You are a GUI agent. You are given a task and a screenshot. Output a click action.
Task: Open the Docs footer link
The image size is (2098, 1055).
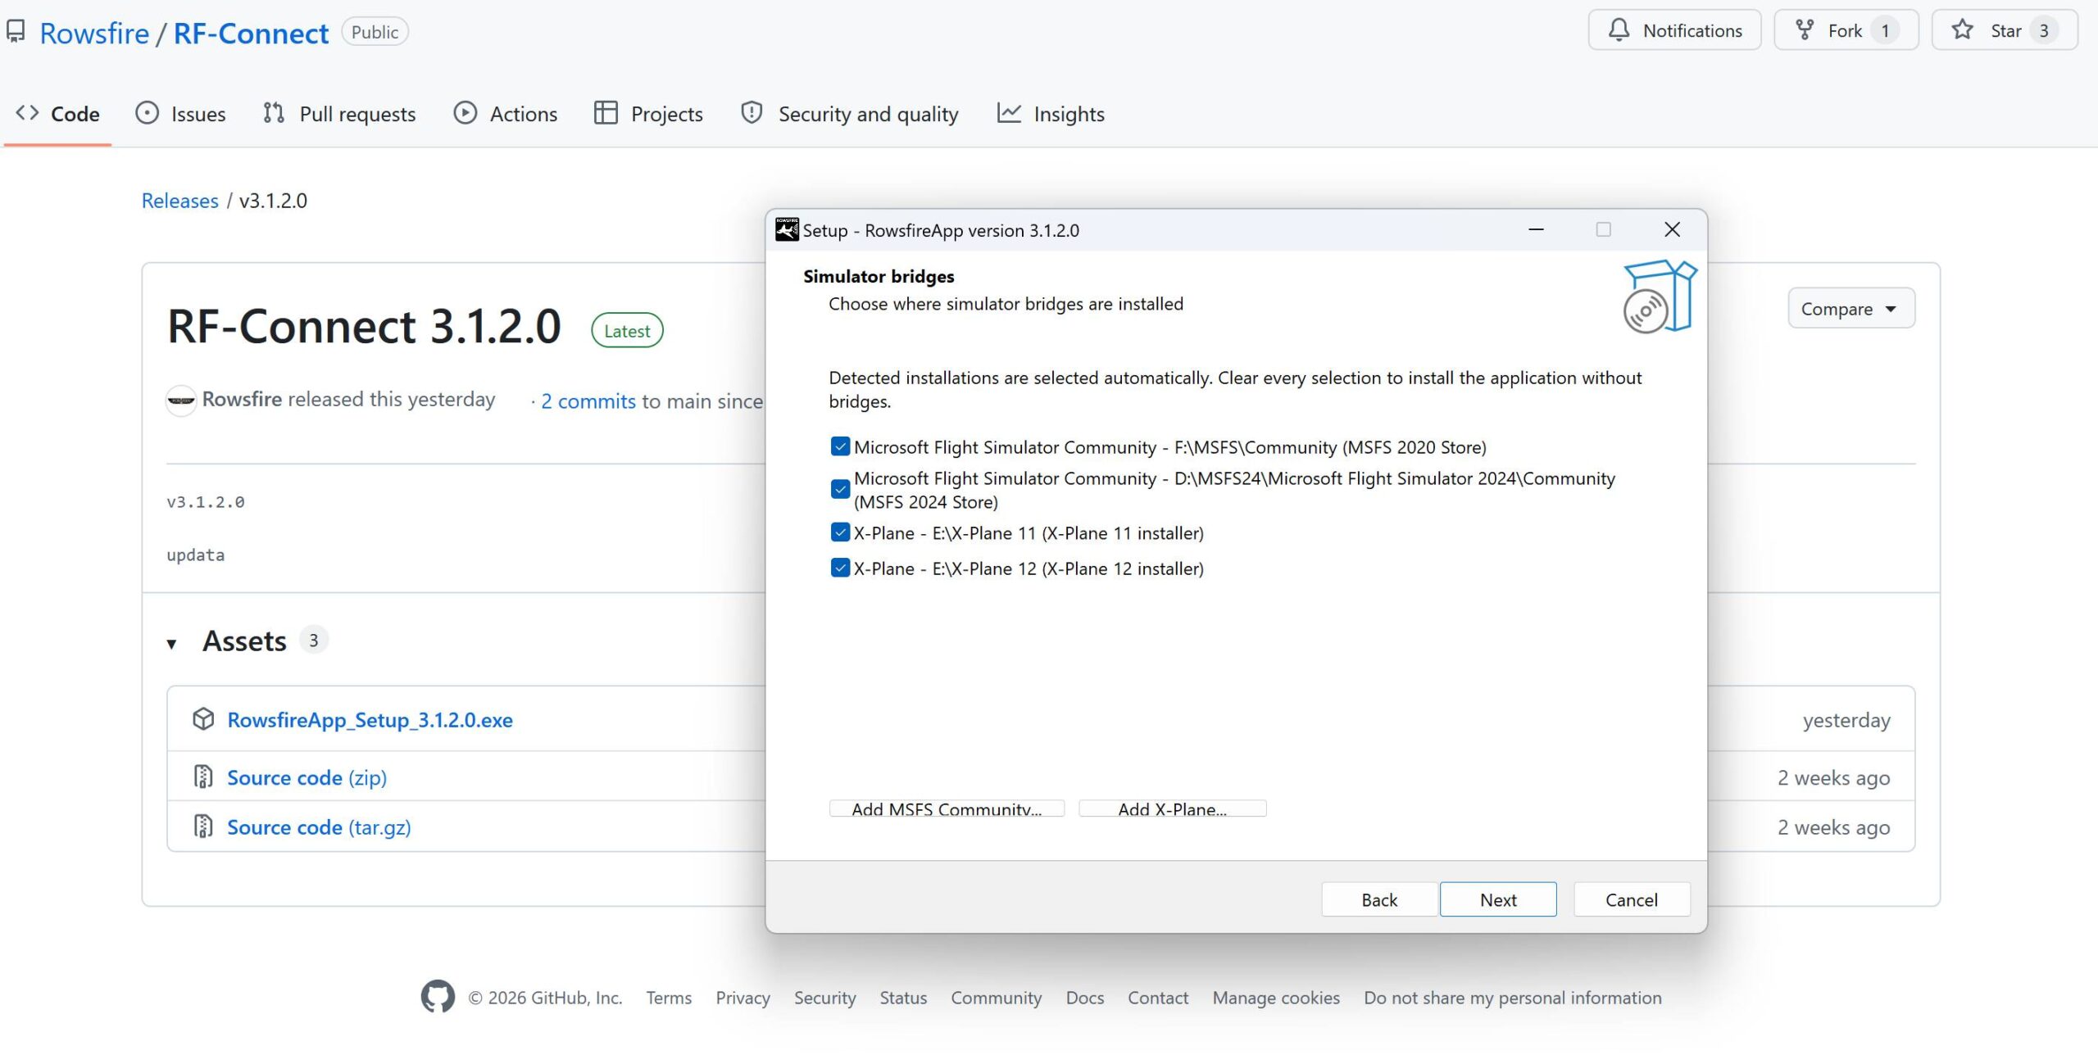point(1084,998)
